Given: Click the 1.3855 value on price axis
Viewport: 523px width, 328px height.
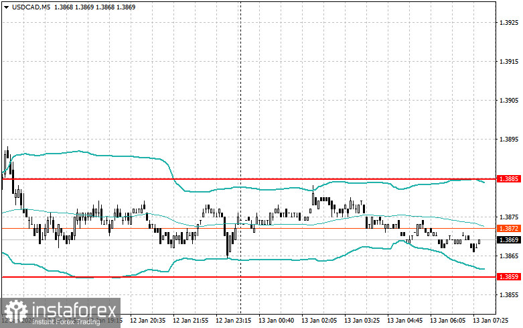Looking at the screenshot, I should pos(509,295).
